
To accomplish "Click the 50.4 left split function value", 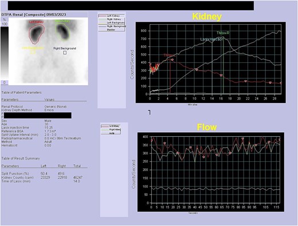I will tap(44, 173).
